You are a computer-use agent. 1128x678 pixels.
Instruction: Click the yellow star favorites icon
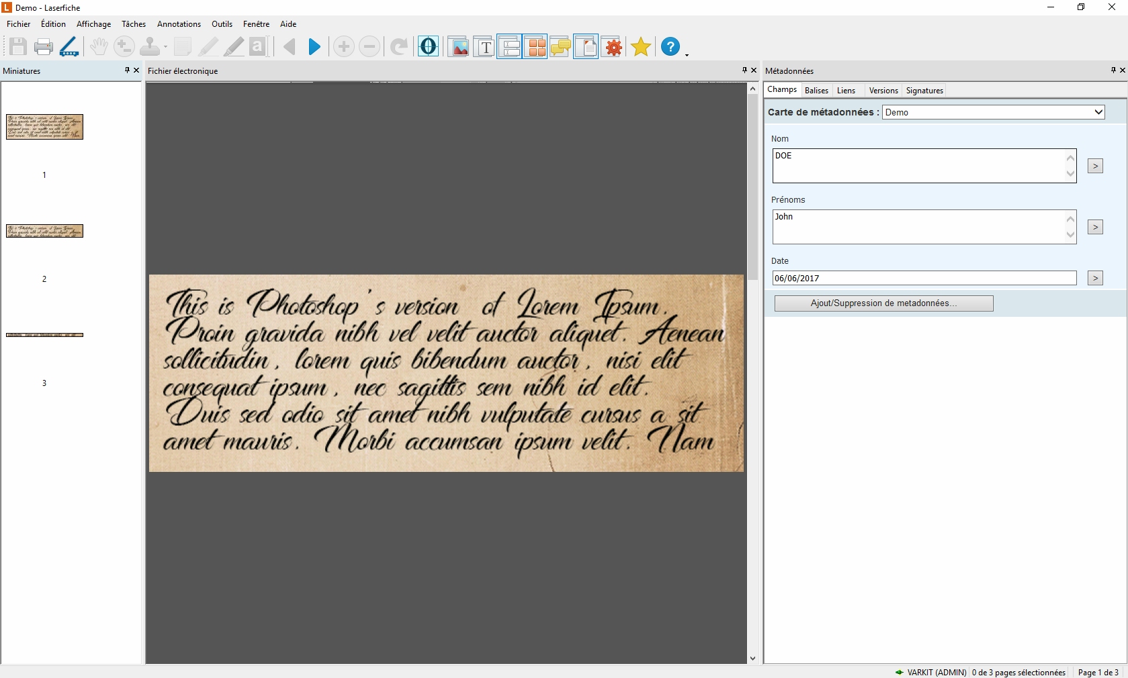tap(641, 47)
